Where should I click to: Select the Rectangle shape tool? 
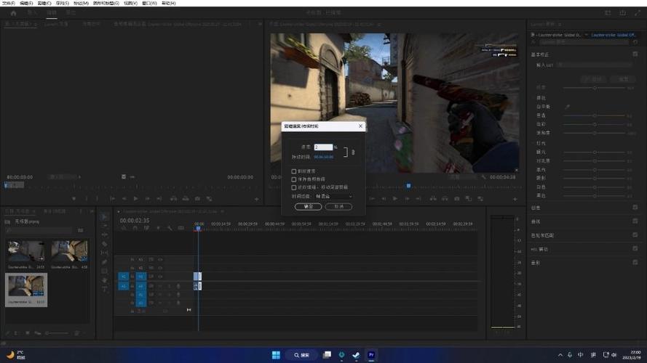click(x=104, y=272)
